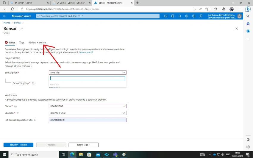Open the Outlook icon in Edge sidebar
This screenshot has height=158, width=253.
(x=248, y=31)
